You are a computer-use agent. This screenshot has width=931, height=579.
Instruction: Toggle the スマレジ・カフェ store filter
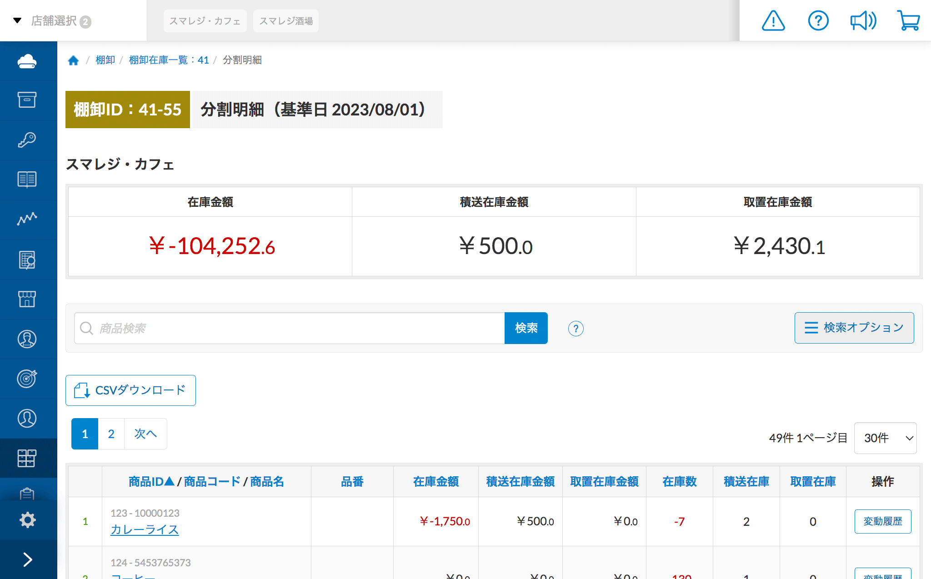205,20
